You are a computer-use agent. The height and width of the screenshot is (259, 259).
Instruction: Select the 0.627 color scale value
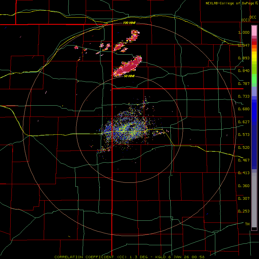click(x=244, y=122)
